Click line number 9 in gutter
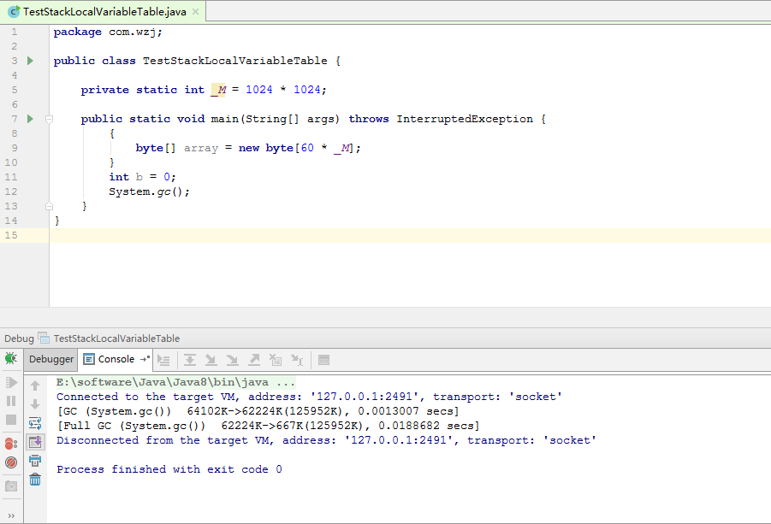The height and width of the screenshot is (524, 771). pyautogui.click(x=15, y=148)
